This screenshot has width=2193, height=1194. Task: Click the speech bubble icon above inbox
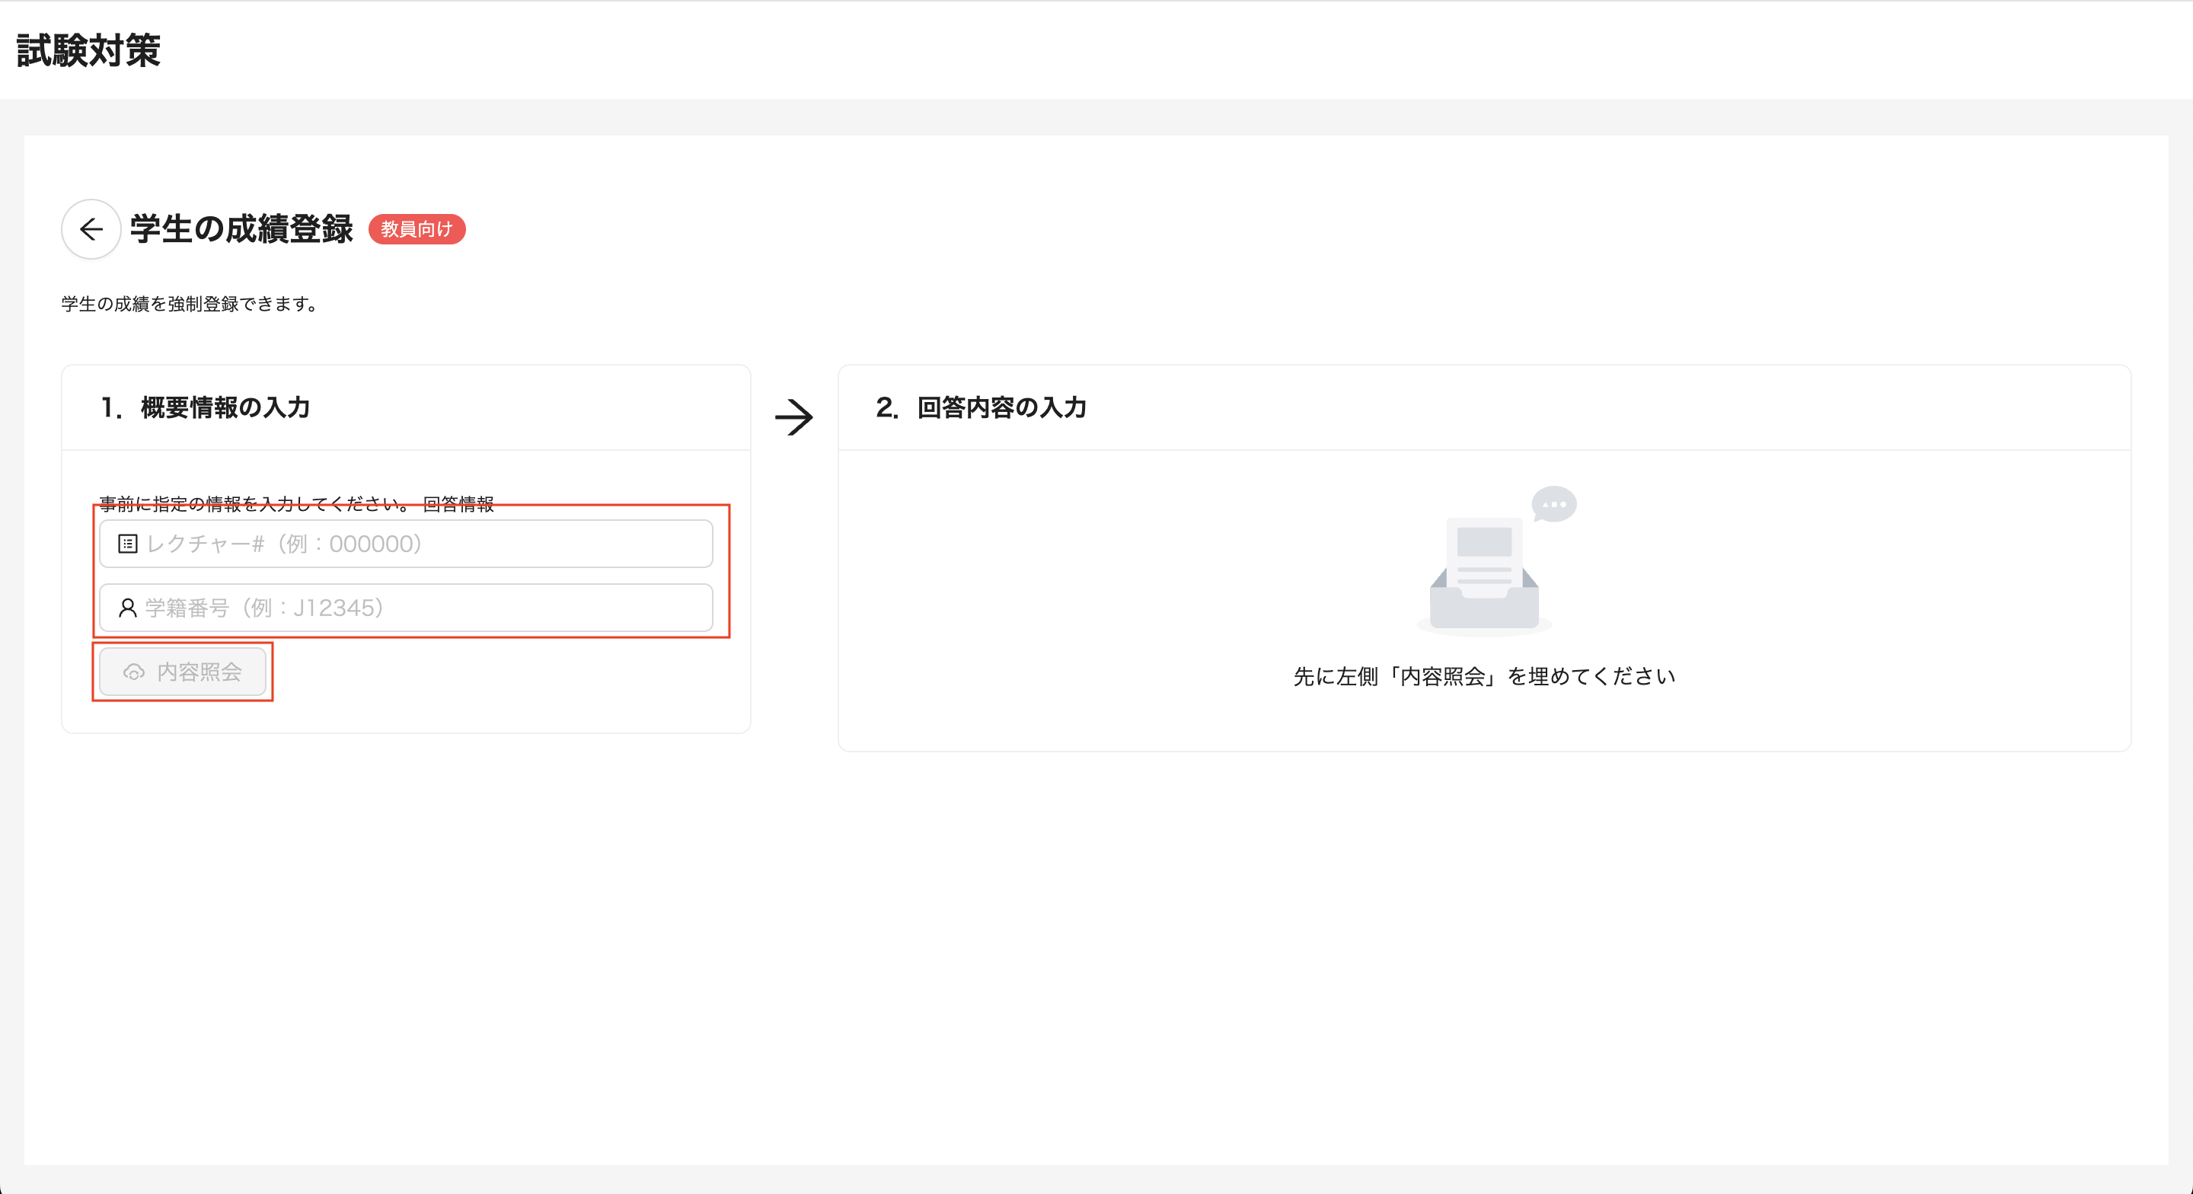click(1553, 504)
